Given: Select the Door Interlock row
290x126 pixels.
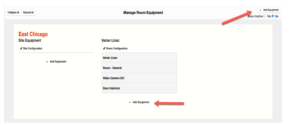Looking at the screenshot, I should pyautogui.click(x=139, y=88).
